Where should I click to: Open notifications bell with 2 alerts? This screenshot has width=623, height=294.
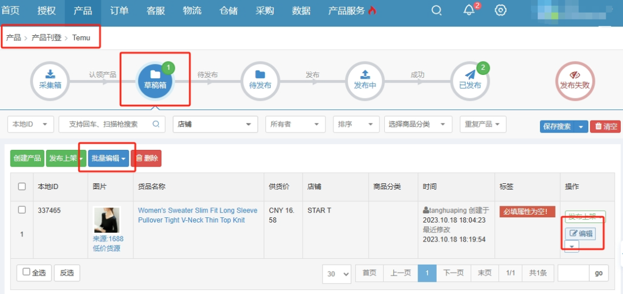pos(469,10)
